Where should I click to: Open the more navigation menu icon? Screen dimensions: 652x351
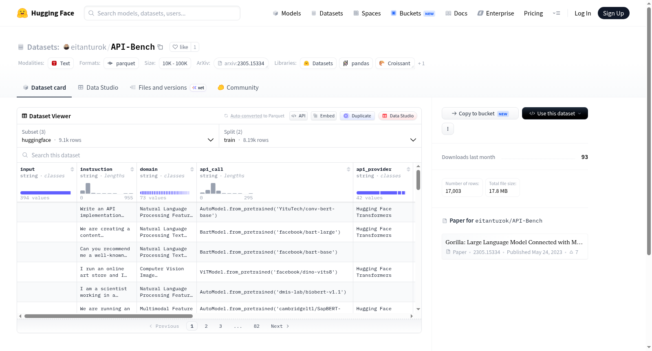pos(556,13)
